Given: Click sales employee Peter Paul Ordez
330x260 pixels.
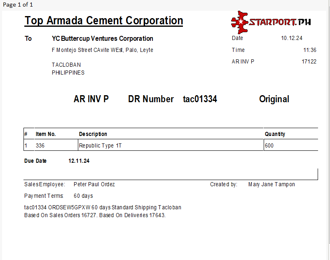Looking at the screenshot, I should 94,185.
